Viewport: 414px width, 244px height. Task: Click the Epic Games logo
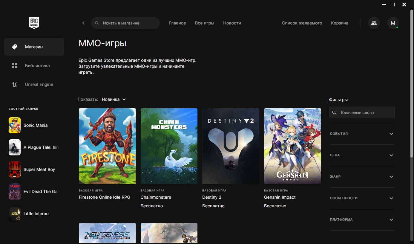[34, 23]
